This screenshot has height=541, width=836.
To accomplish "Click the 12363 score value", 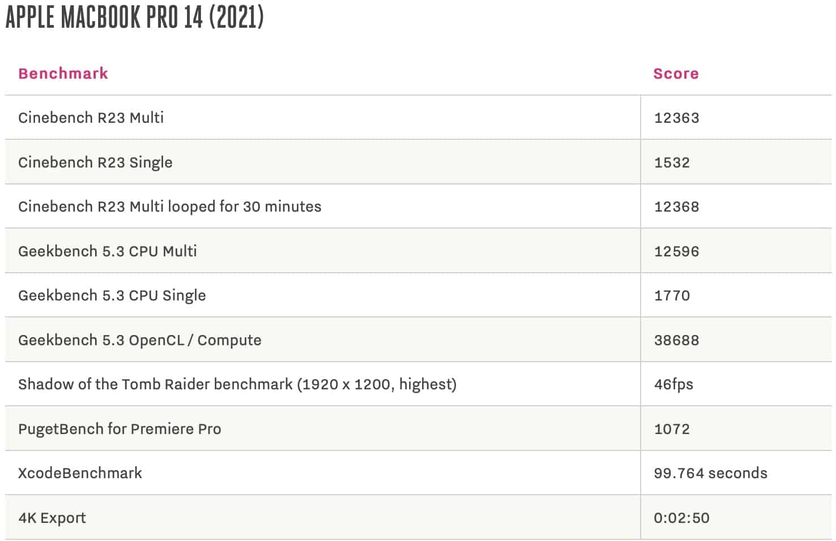I will (x=676, y=118).
